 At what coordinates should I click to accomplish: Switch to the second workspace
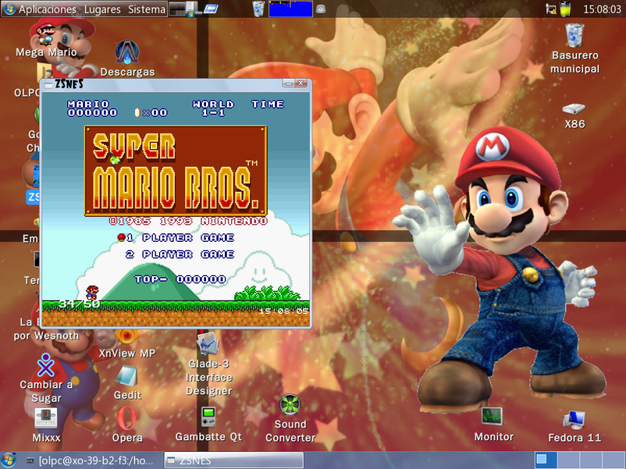[568, 460]
